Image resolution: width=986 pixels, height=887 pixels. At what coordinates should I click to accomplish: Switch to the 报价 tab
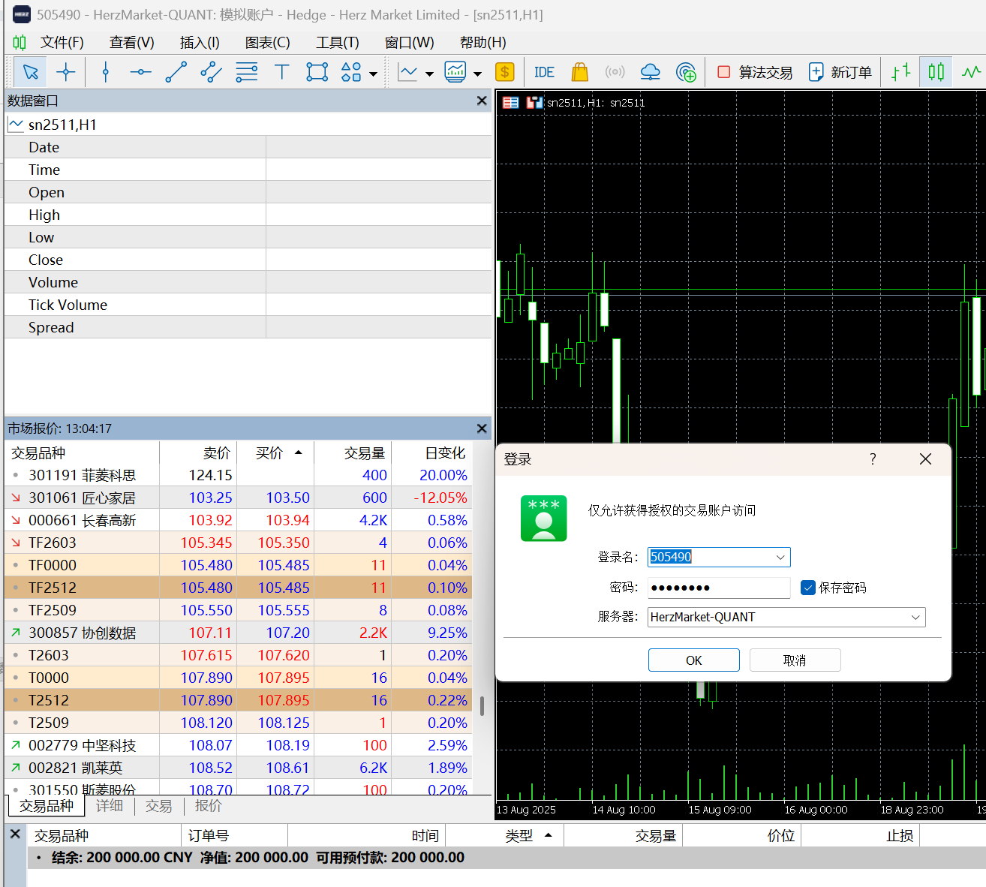coord(209,805)
